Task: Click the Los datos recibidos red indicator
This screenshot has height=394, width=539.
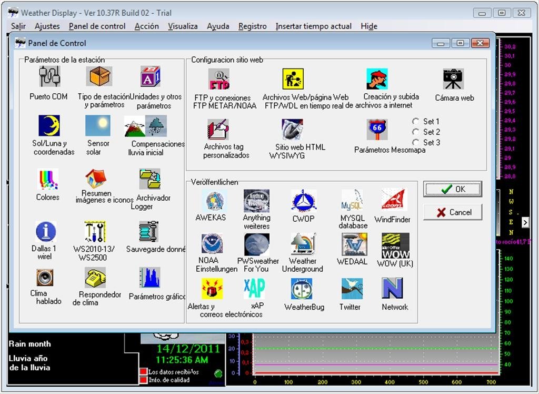Action: coord(143,372)
